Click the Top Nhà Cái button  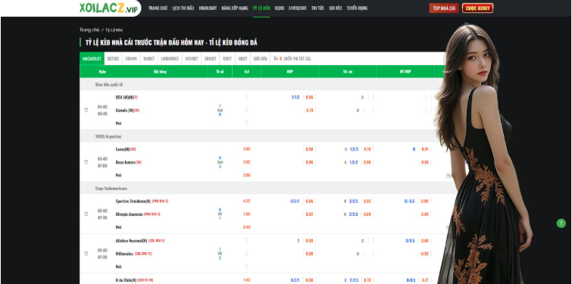tap(444, 8)
